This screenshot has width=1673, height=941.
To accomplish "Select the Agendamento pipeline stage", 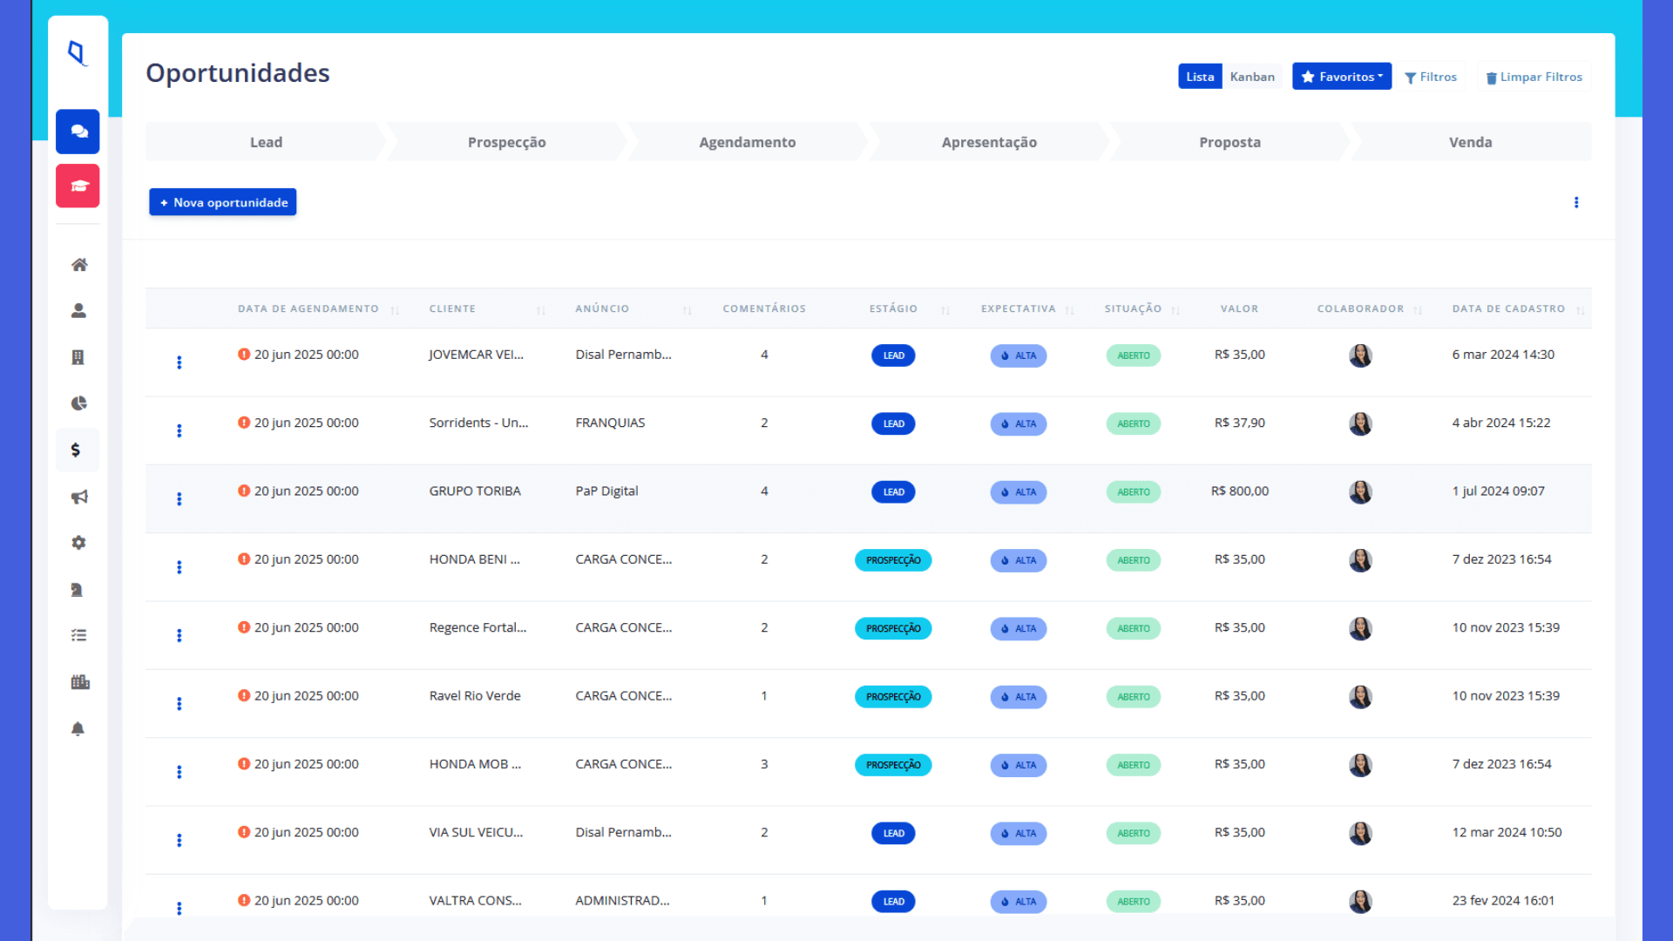I will click(748, 142).
